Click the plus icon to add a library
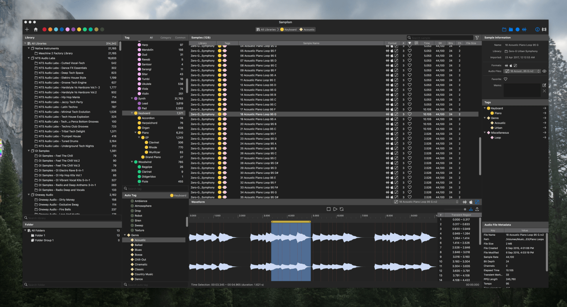 (x=27, y=30)
